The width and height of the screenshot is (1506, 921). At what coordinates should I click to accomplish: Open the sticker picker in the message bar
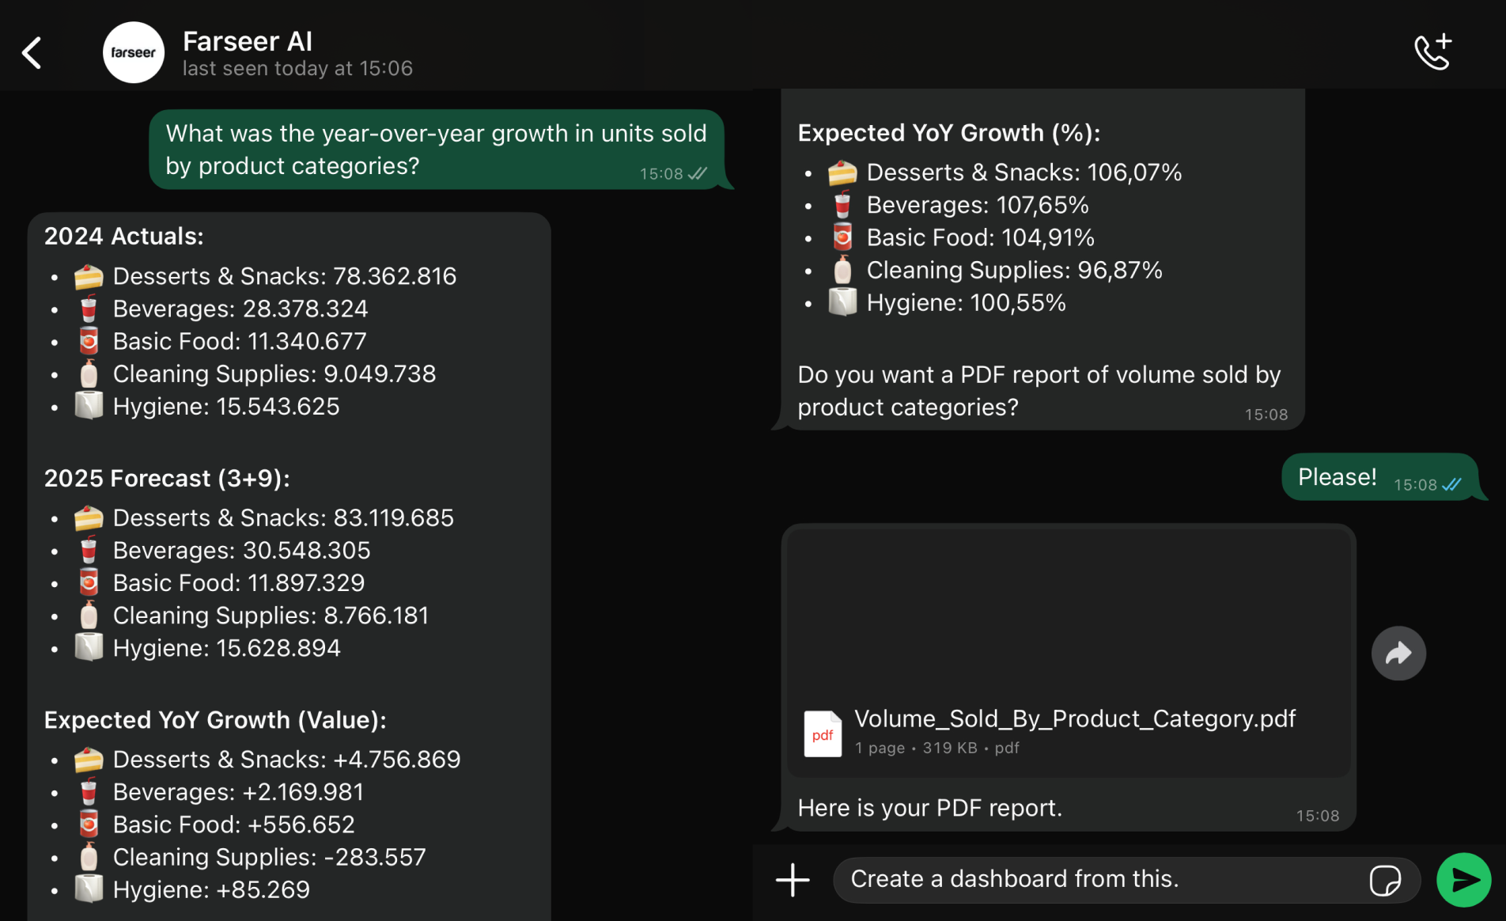pyautogui.click(x=1385, y=879)
